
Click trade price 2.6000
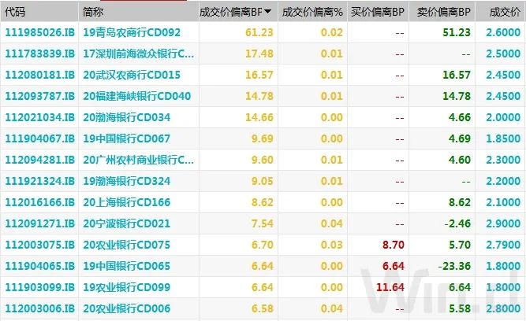pyautogui.click(x=503, y=32)
